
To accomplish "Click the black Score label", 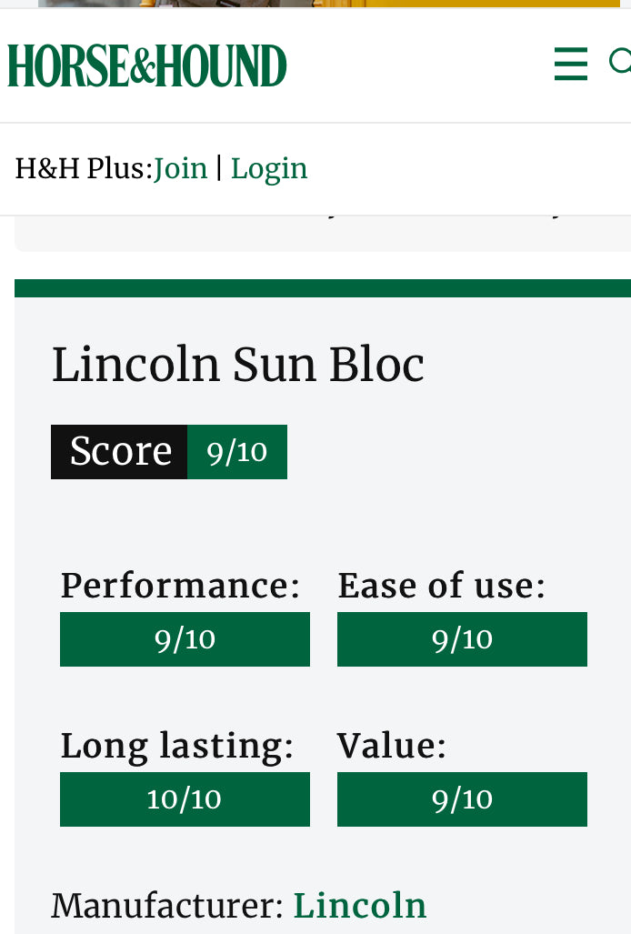I will click(x=119, y=452).
